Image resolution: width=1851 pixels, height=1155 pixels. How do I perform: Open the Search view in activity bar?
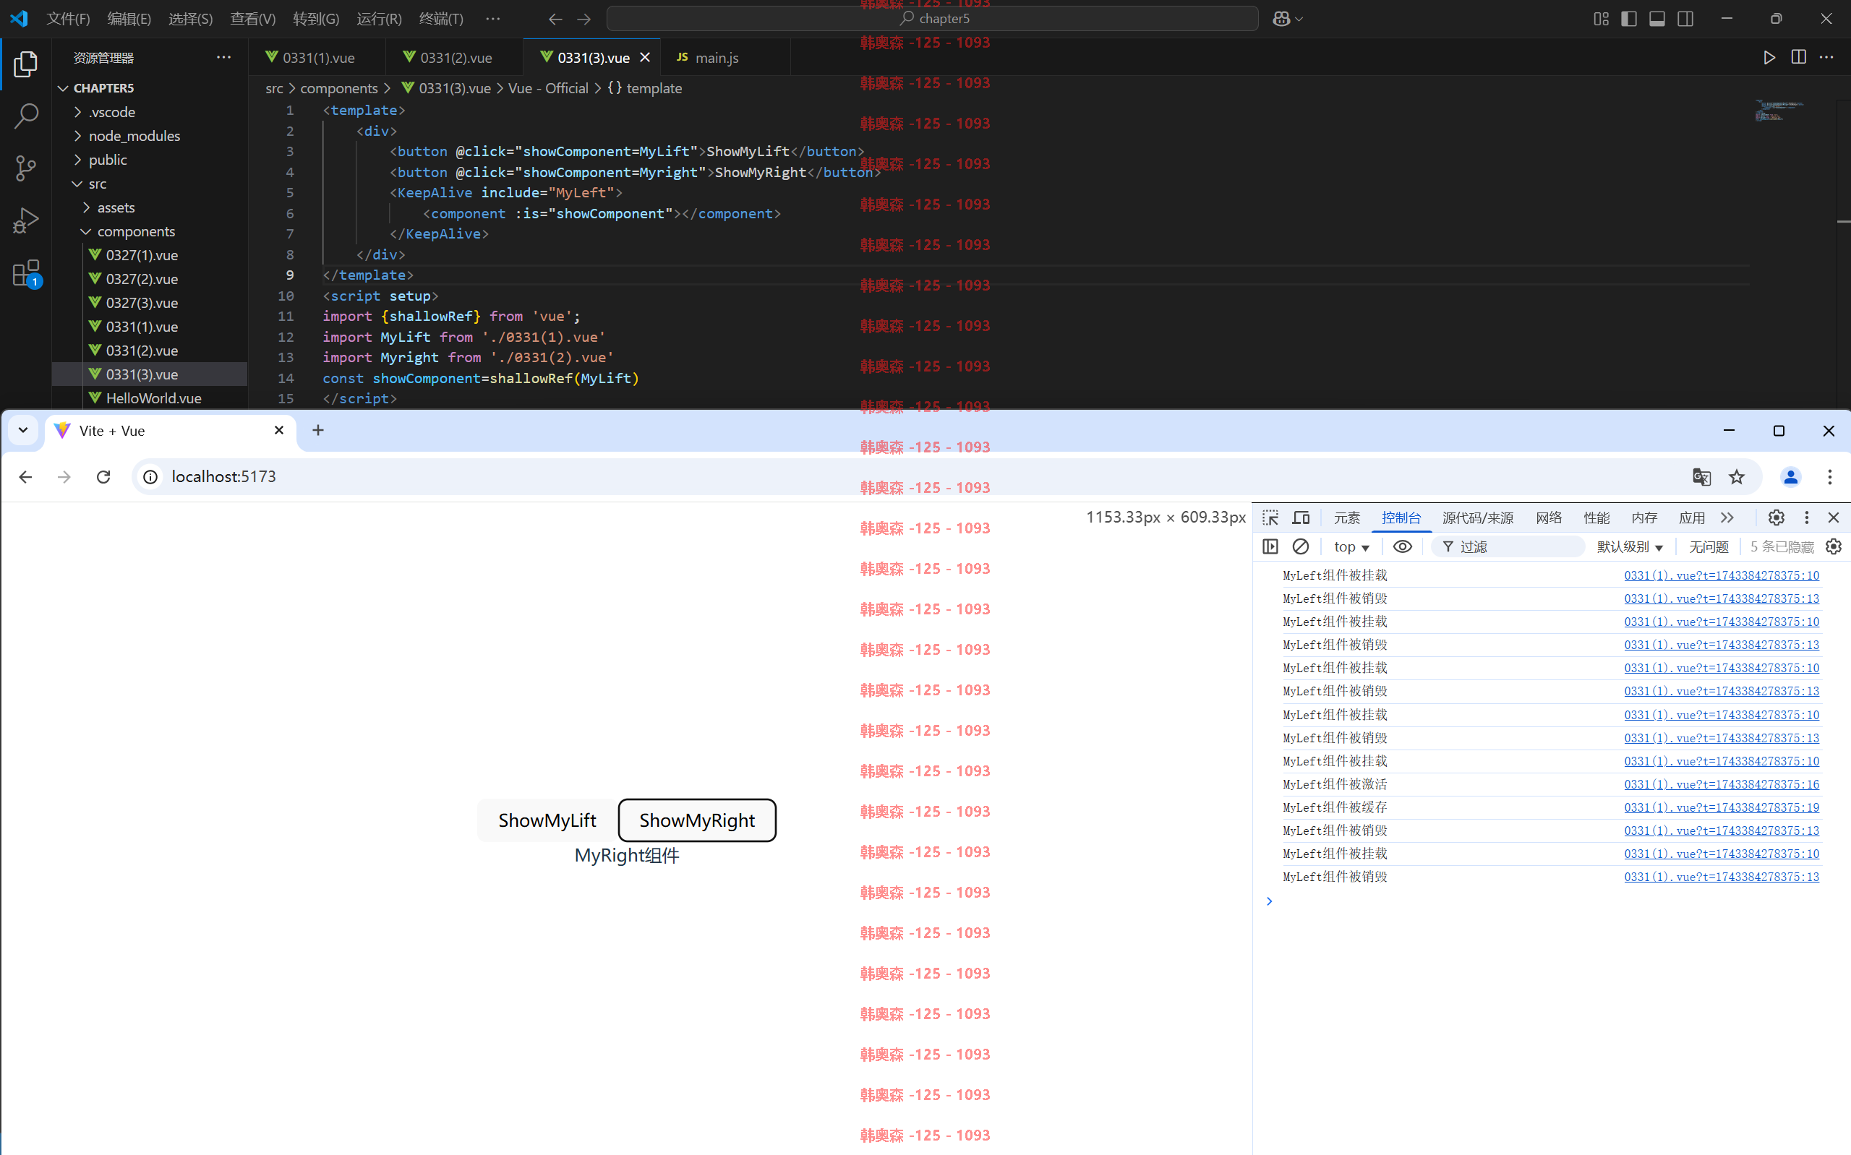pos(25,116)
